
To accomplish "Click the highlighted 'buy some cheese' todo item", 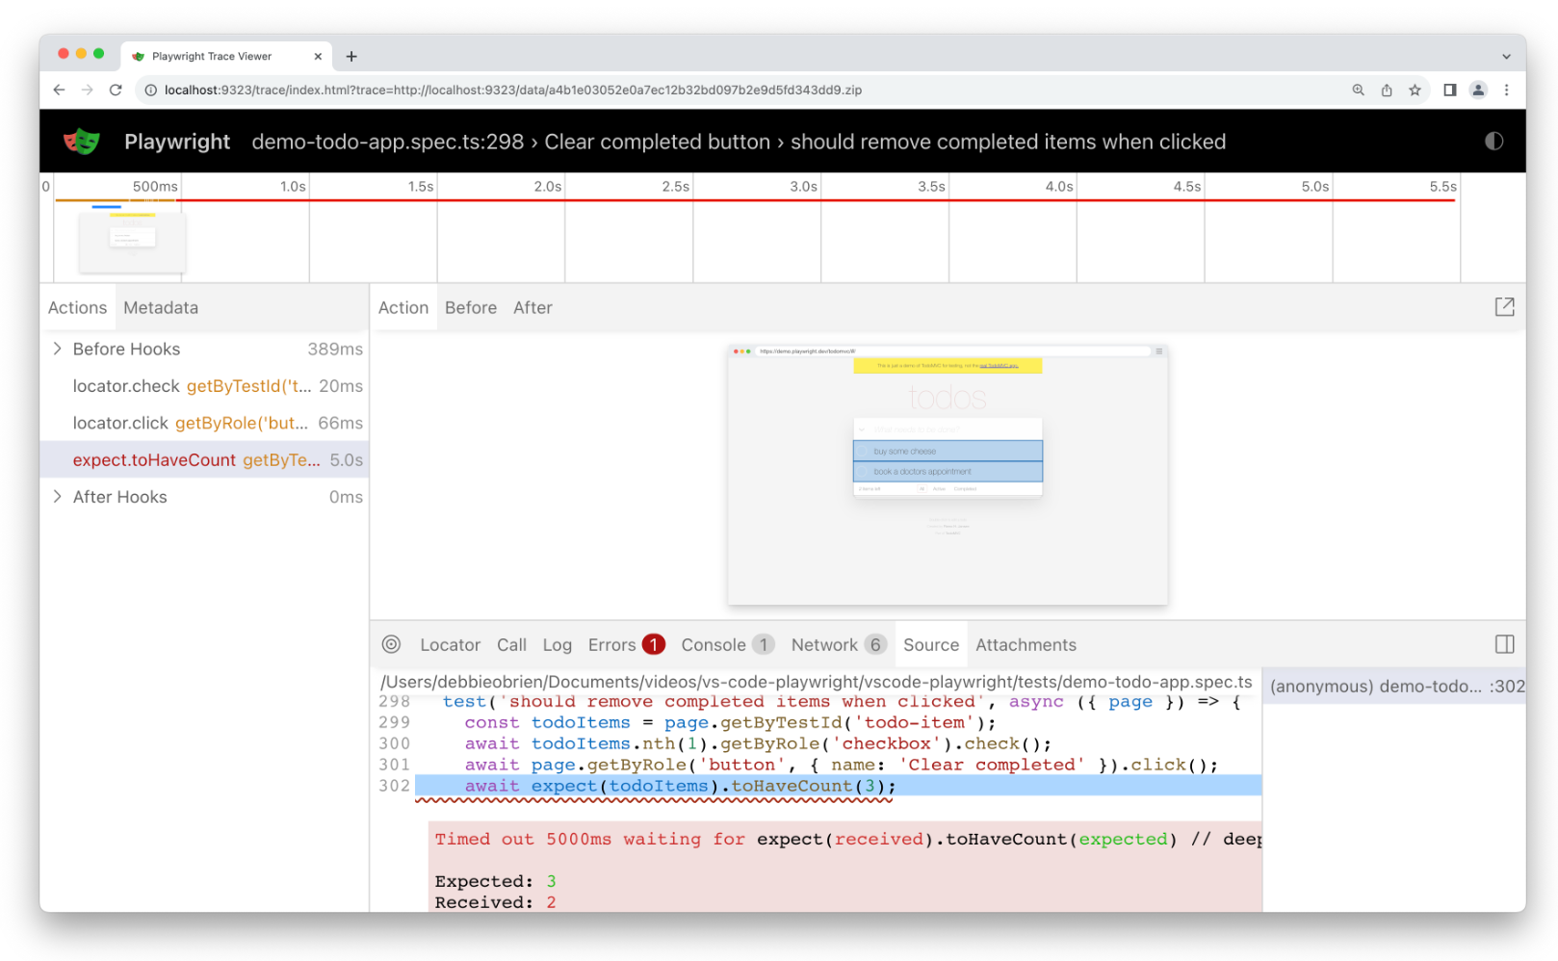I will 948,451.
